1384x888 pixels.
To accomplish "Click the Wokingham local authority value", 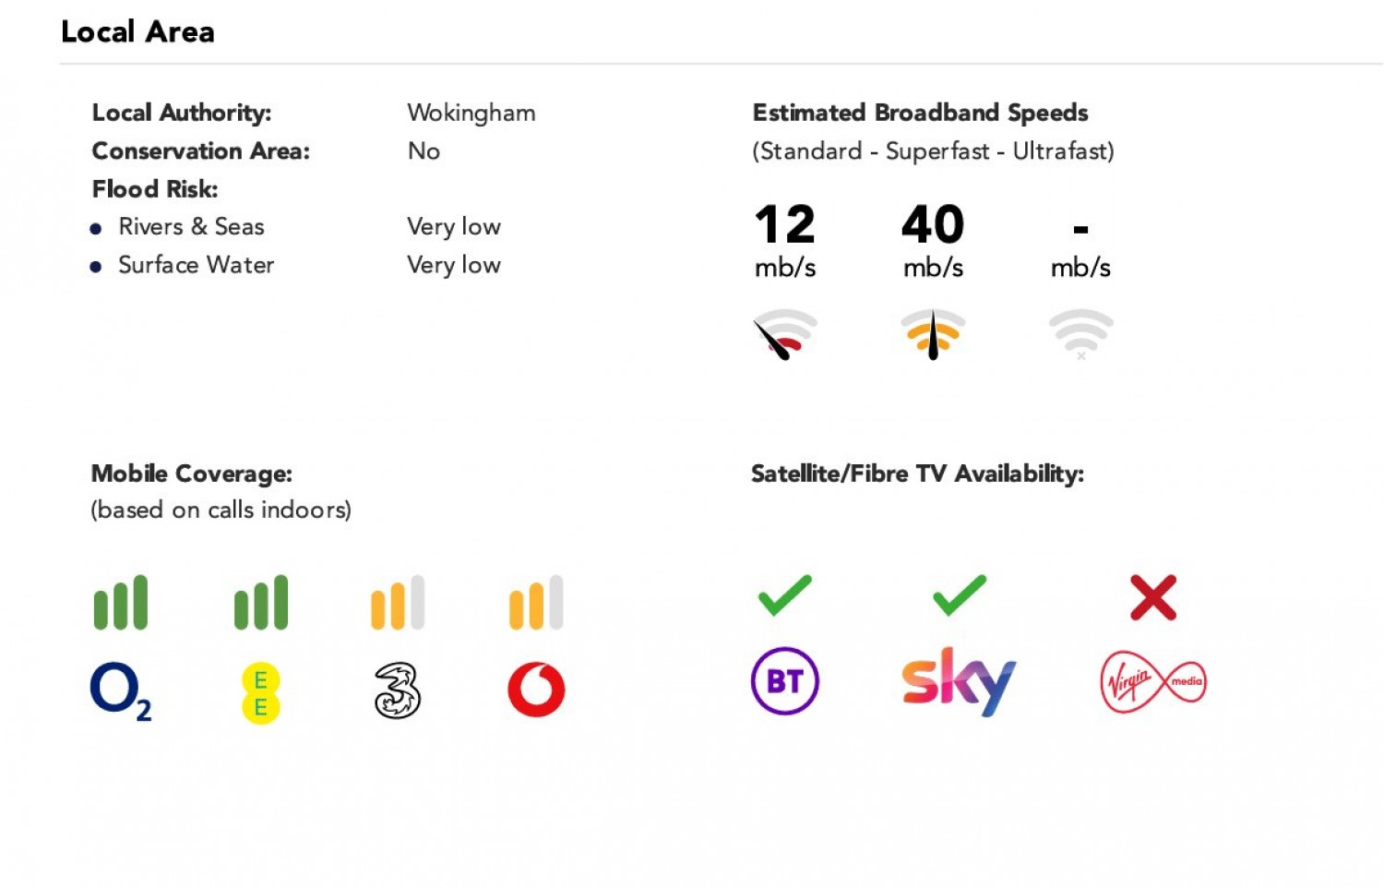I will point(471,113).
